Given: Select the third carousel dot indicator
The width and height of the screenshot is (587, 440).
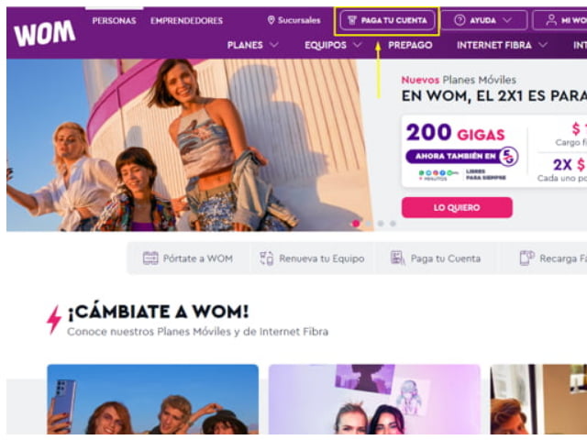Looking at the screenshot, I should 381,224.
